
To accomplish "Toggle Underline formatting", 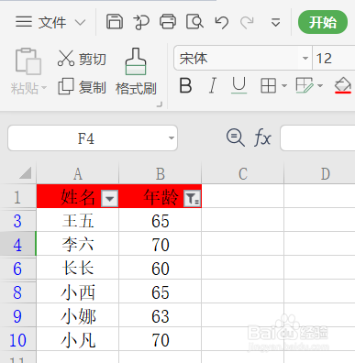I will (239, 85).
